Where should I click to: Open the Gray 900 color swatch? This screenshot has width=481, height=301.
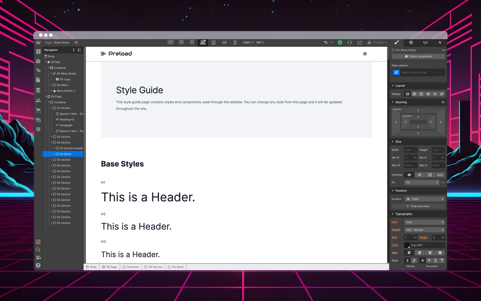pos(407,245)
